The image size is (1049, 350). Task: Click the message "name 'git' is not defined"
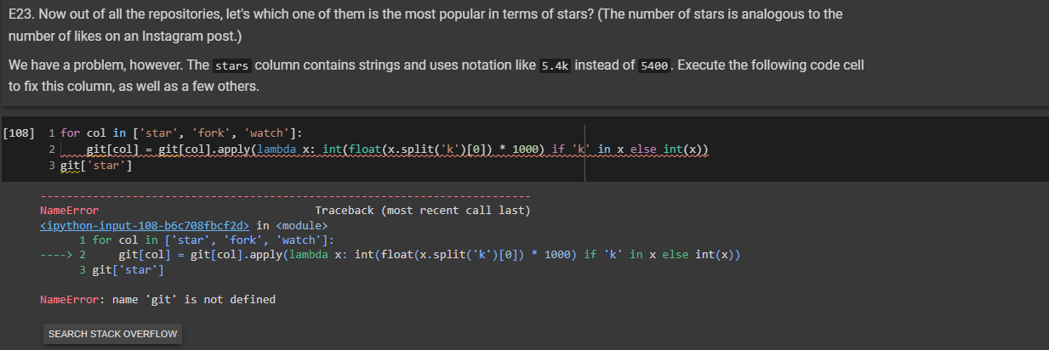coord(194,299)
